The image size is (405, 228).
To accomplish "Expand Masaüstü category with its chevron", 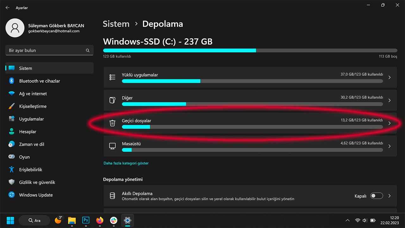I will coord(389,146).
